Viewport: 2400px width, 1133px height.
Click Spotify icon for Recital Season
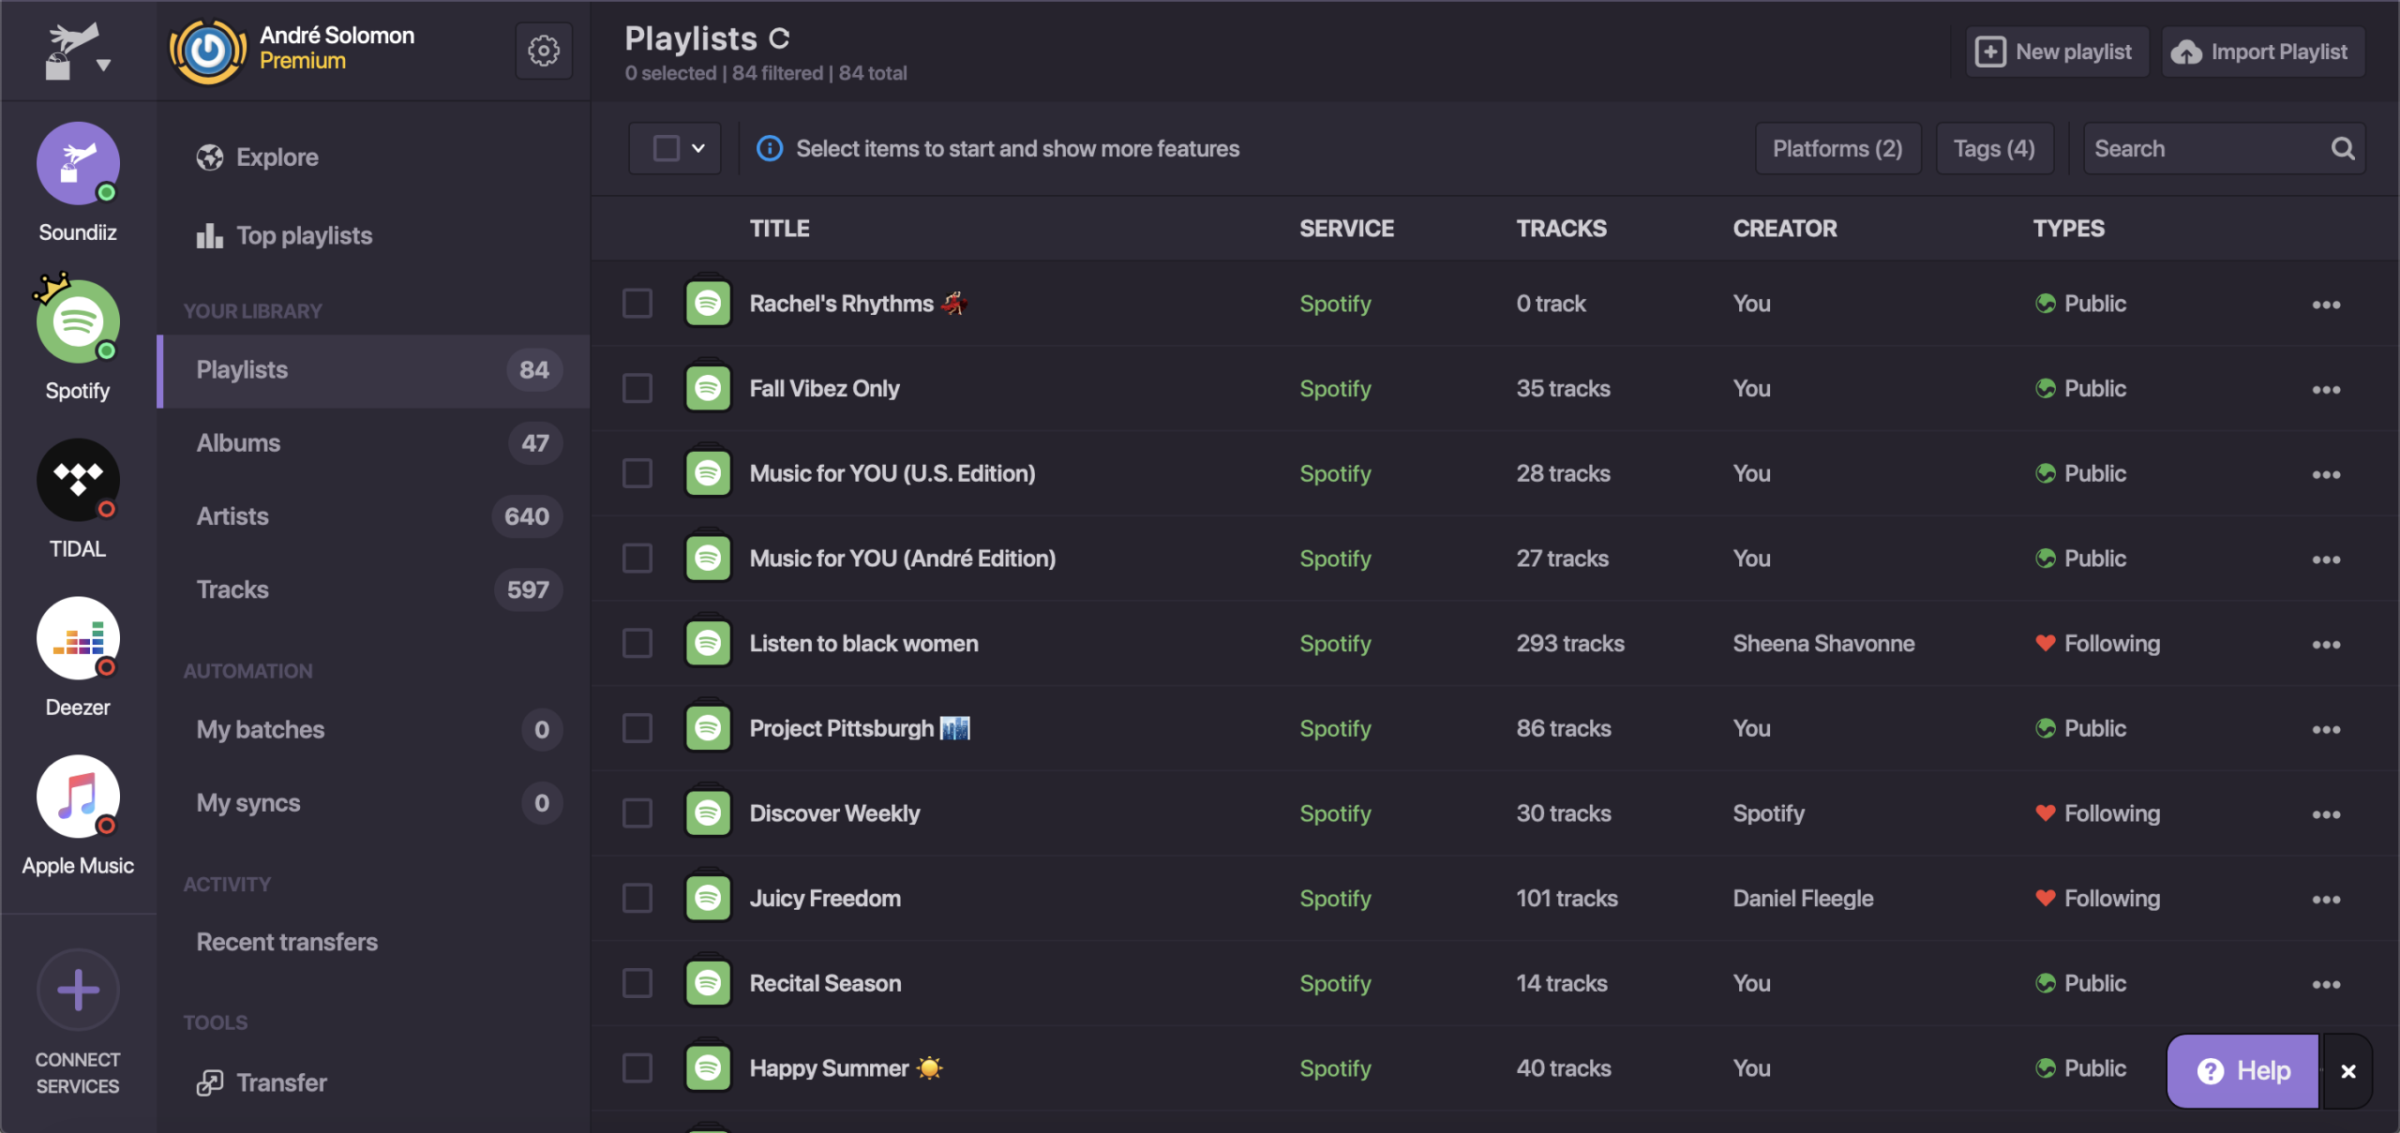pyautogui.click(x=708, y=983)
